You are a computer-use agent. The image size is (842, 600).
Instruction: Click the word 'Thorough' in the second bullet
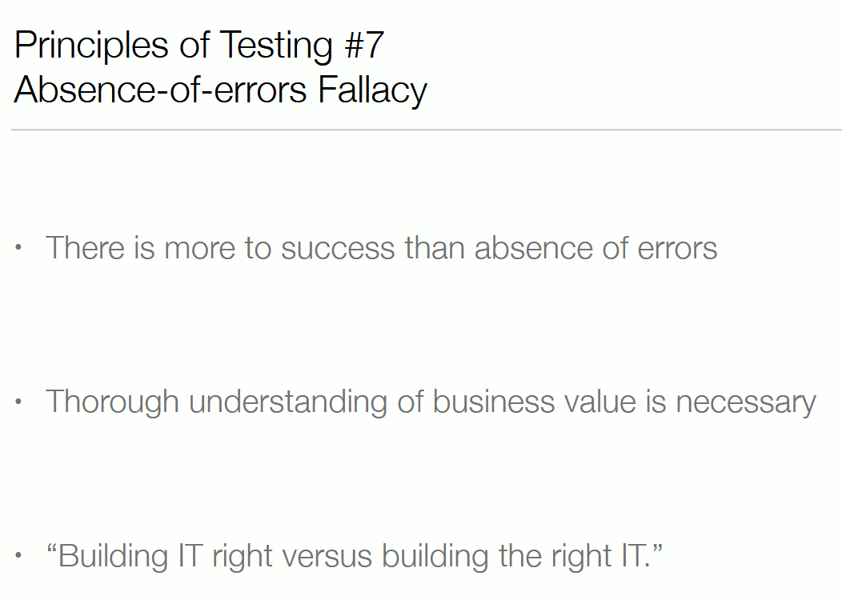coord(112,402)
